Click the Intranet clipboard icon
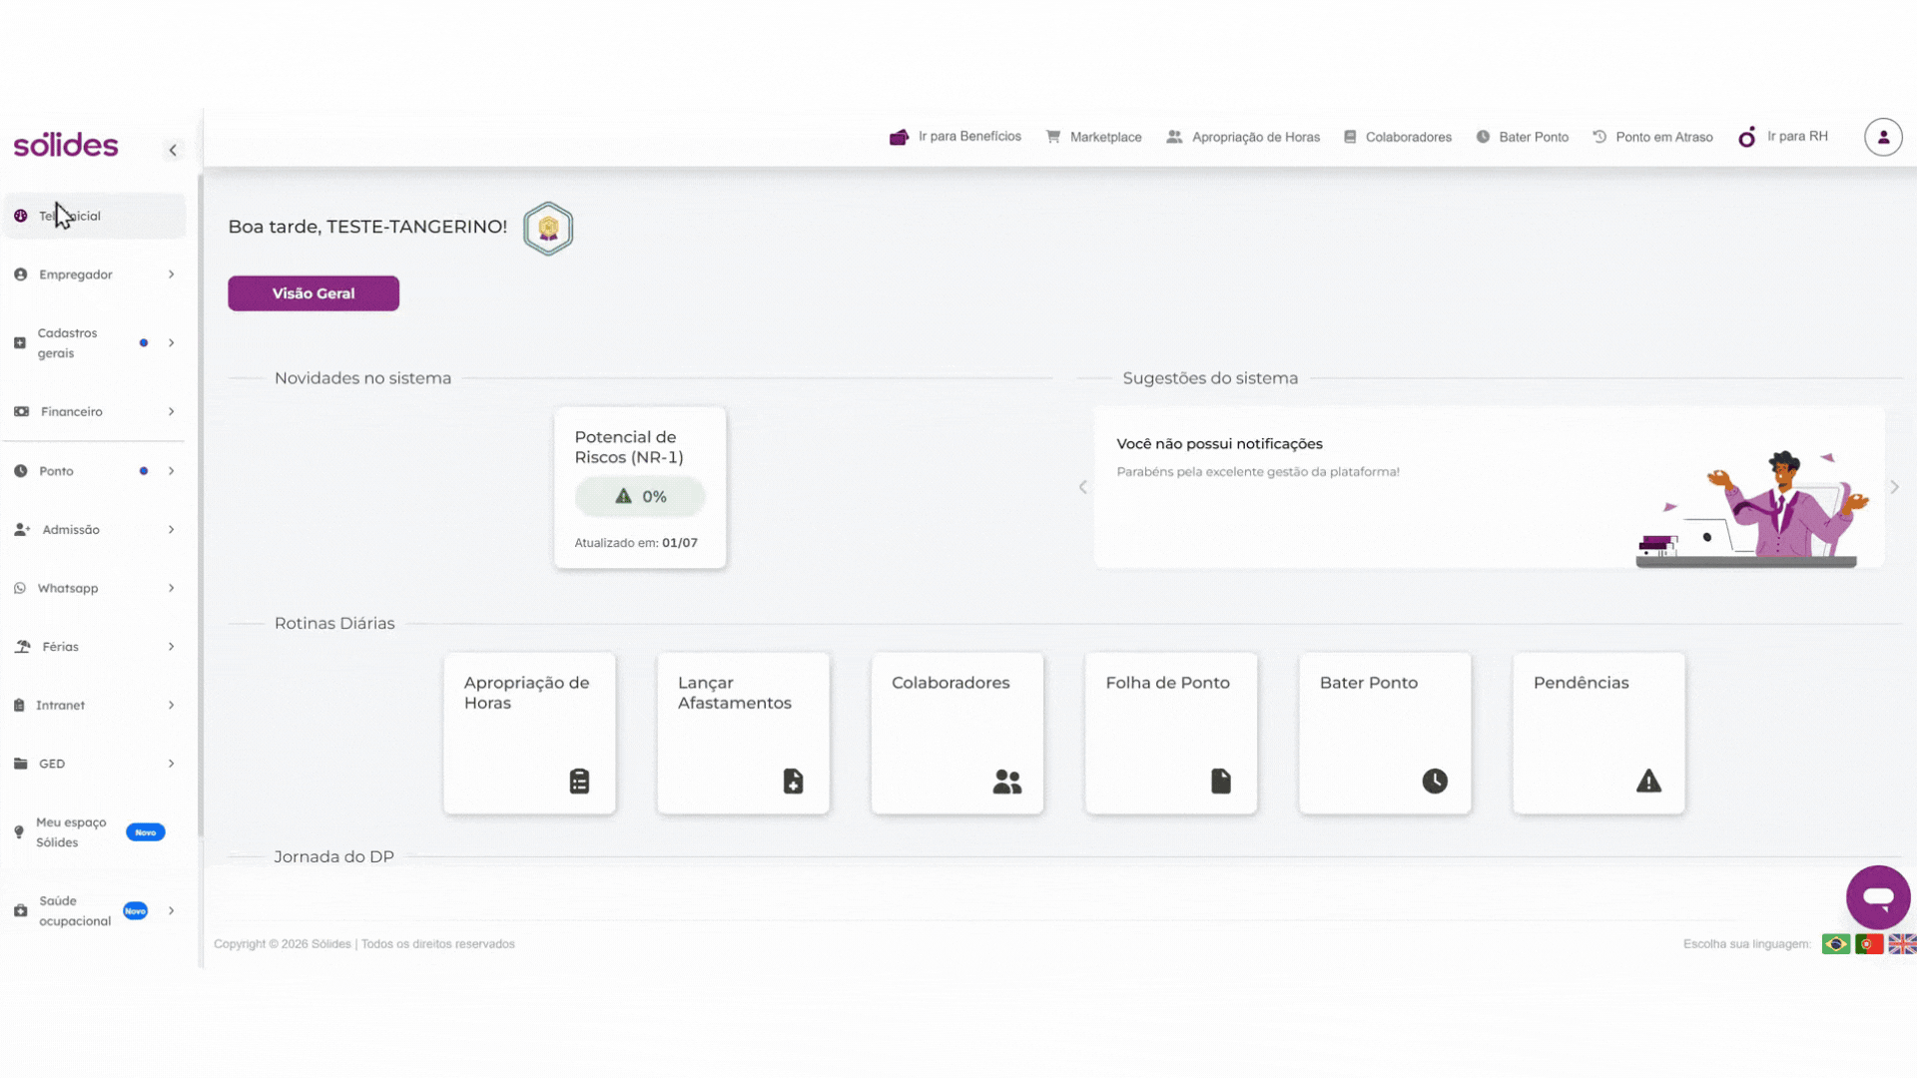 point(19,706)
